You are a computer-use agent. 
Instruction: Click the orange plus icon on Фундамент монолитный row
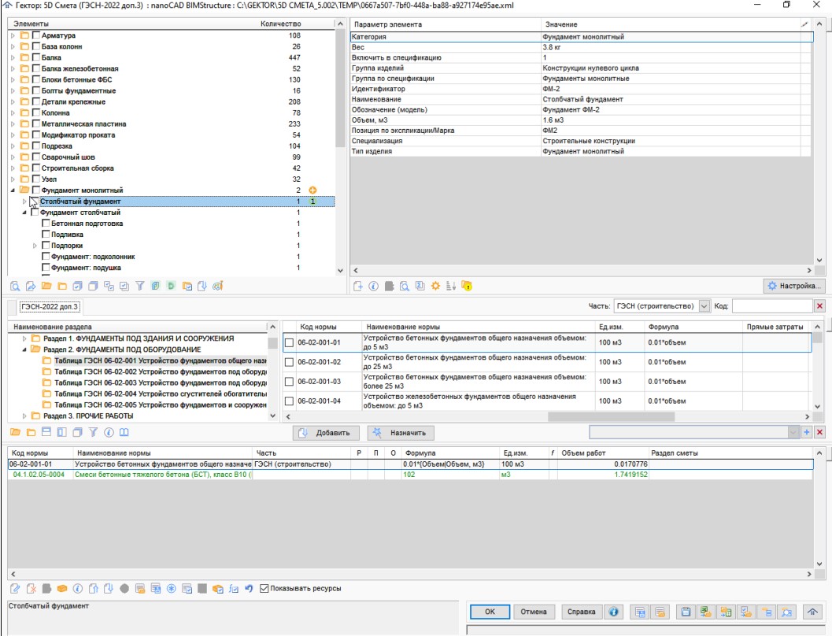coord(312,190)
